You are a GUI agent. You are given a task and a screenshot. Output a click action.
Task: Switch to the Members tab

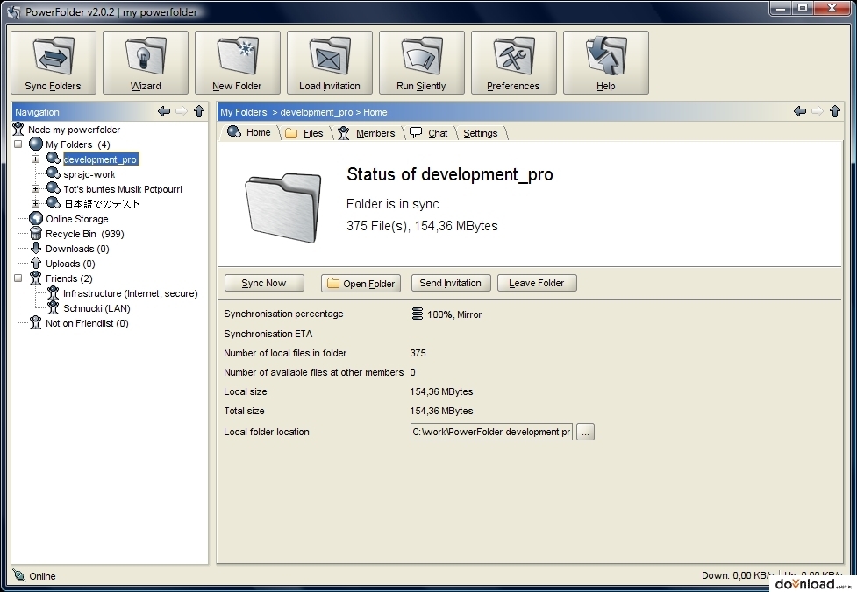pos(367,133)
